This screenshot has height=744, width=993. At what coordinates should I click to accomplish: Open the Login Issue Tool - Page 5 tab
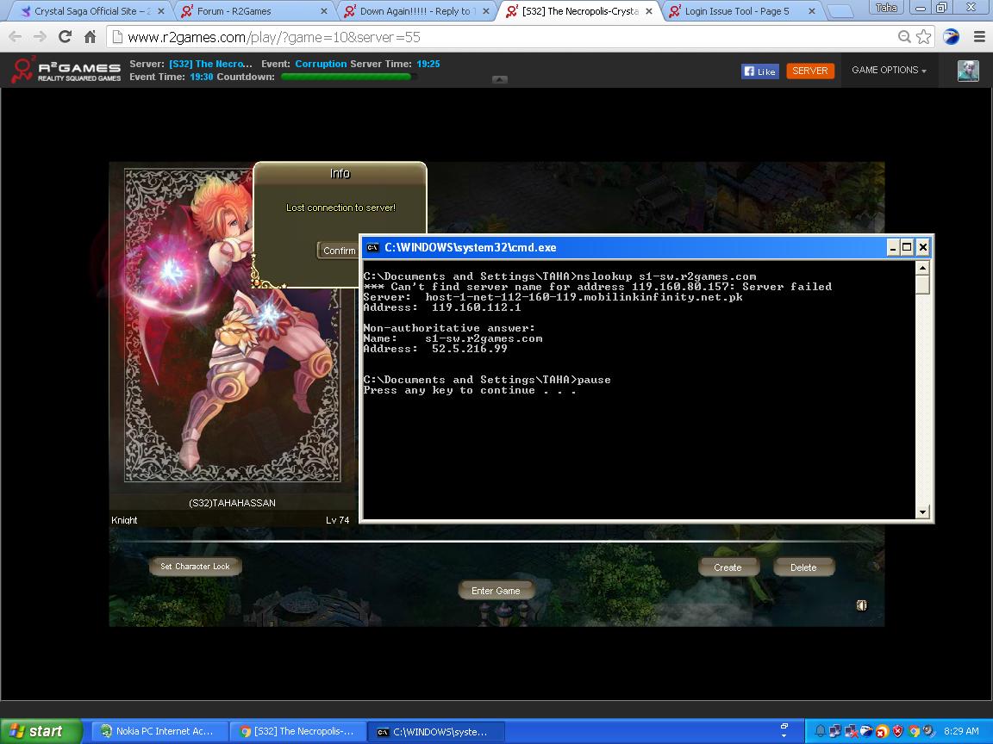pos(740,11)
